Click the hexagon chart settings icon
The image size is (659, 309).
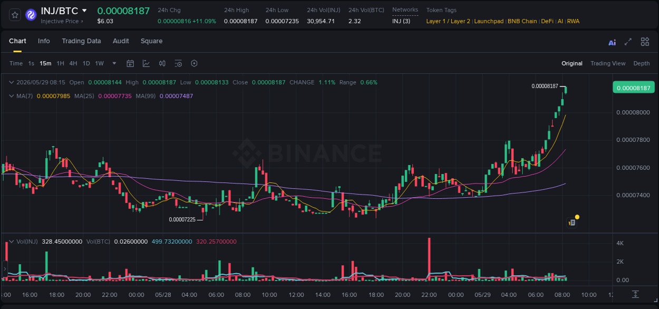pyautogui.click(x=194, y=63)
